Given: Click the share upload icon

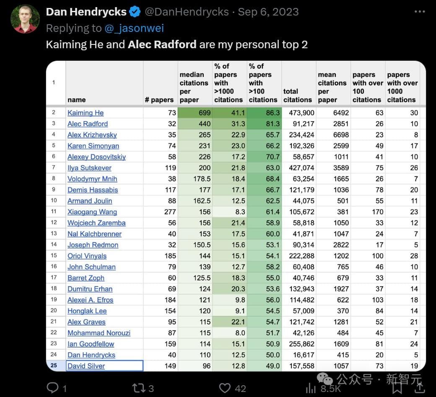Looking at the screenshot, I should tap(420, 388).
